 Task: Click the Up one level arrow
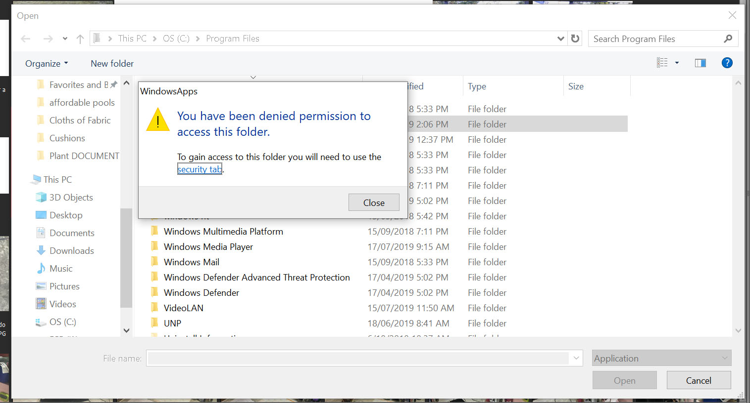[x=80, y=39]
